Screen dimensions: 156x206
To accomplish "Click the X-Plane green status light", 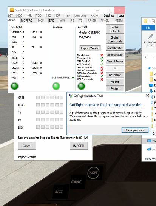I will pyautogui.click(x=56, y=86).
